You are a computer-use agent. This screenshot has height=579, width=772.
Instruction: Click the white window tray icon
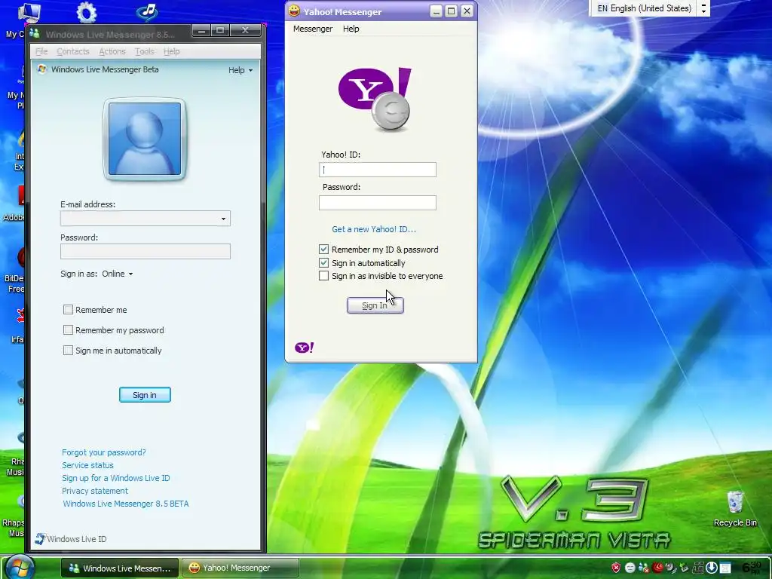coord(725,568)
